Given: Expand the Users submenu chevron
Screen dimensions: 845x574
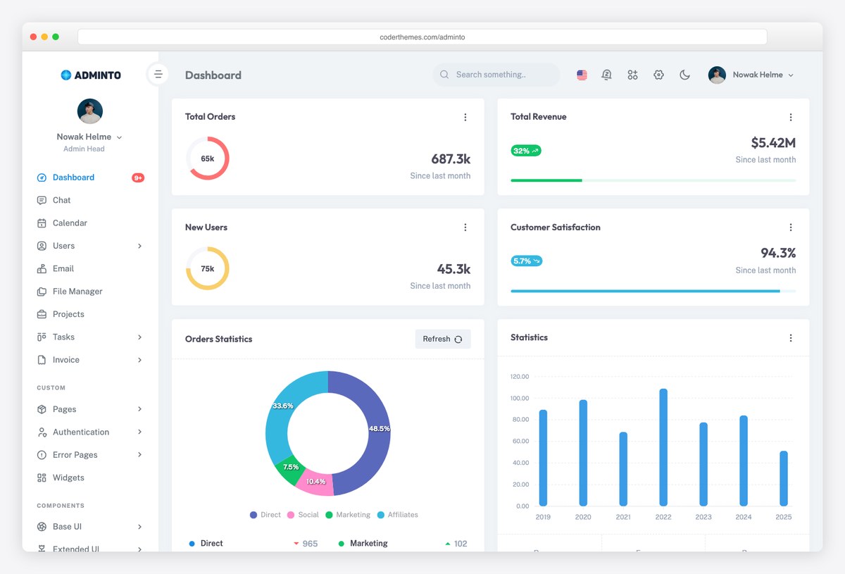Looking at the screenshot, I should [x=139, y=246].
